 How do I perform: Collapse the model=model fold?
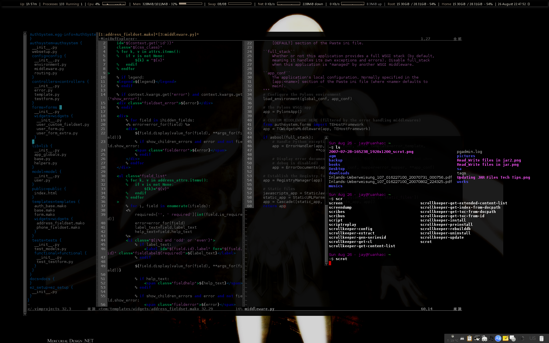[47, 172]
